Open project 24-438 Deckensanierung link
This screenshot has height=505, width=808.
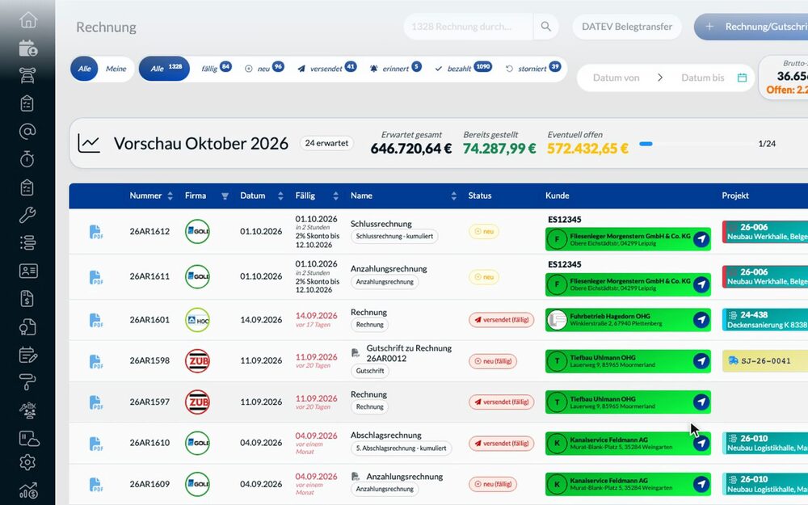coord(764,320)
